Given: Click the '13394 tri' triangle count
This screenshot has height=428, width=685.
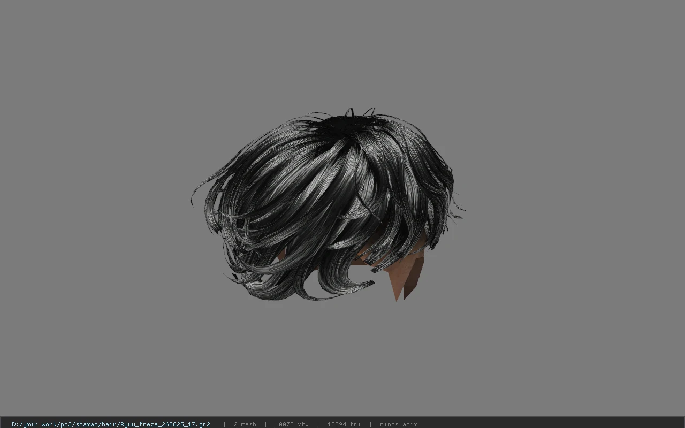Looking at the screenshot, I should [x=344, y=424].
